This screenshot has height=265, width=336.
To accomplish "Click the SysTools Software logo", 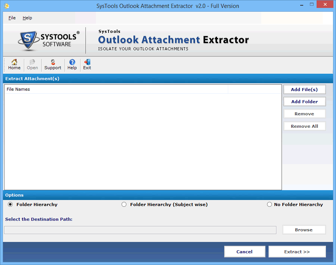I will click(49, 41).
